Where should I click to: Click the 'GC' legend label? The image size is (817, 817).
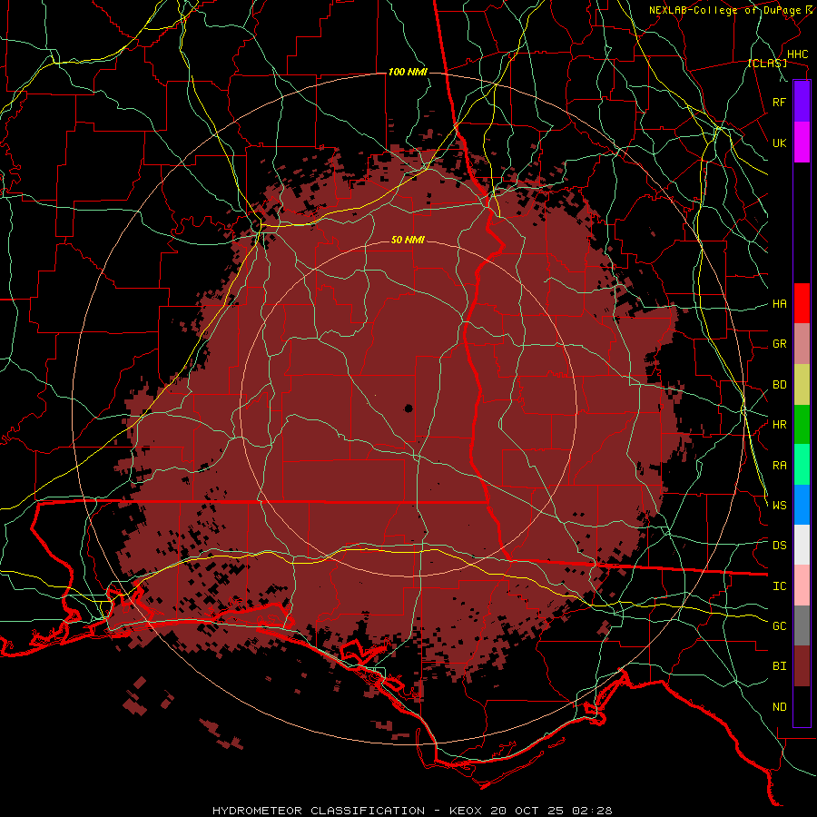779,626
